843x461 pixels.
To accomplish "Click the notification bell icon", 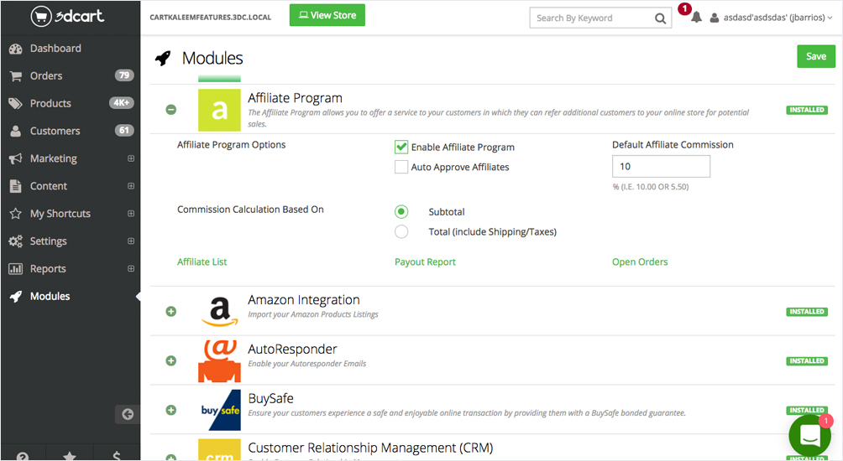I will point(696,18).
